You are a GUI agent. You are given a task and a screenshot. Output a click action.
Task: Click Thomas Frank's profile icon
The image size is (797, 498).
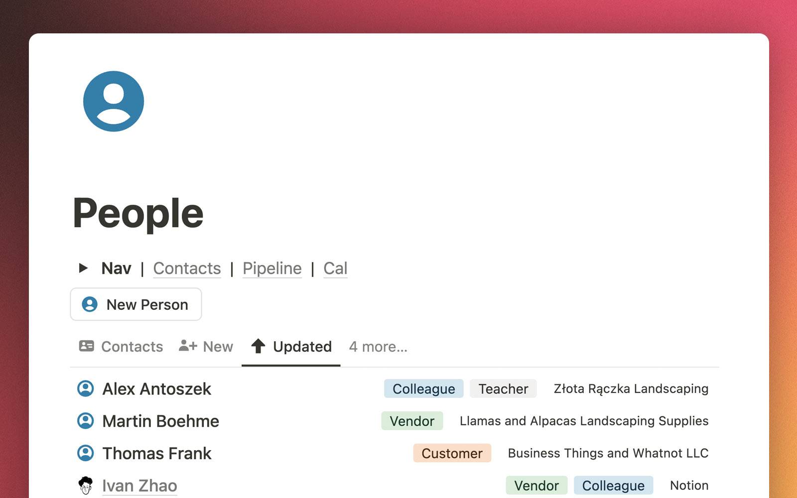click(86, 453)
